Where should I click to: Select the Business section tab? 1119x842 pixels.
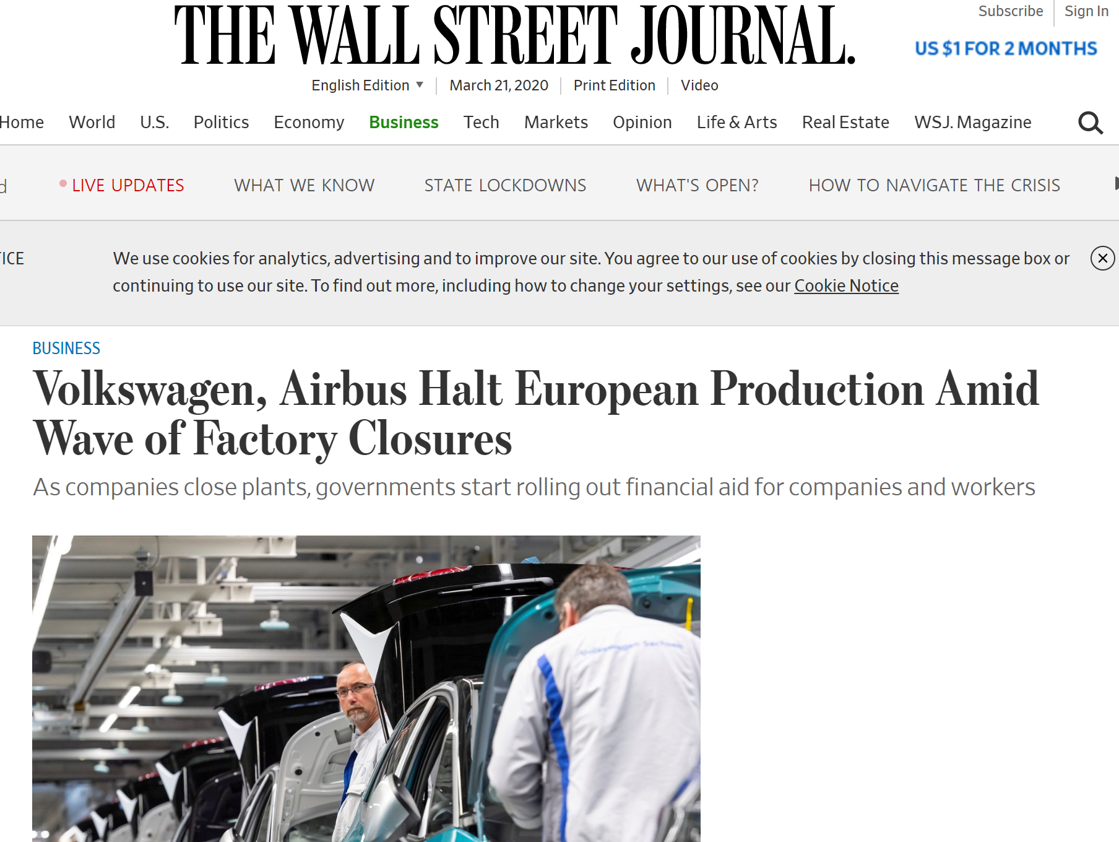(x=404, y=123)
